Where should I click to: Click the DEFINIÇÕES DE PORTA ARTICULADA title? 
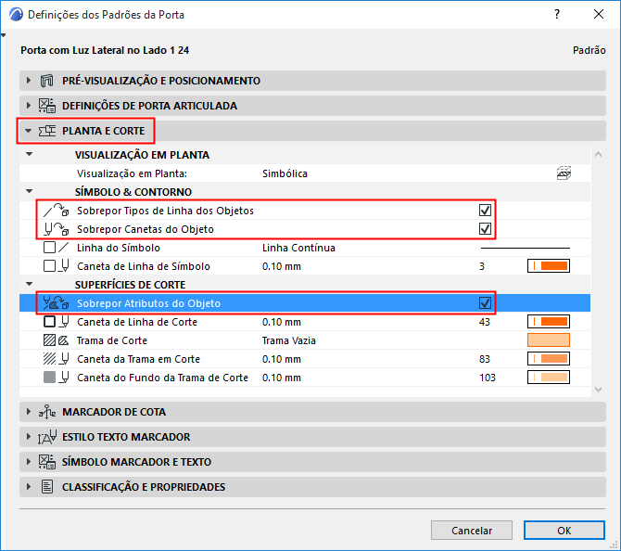150,106
